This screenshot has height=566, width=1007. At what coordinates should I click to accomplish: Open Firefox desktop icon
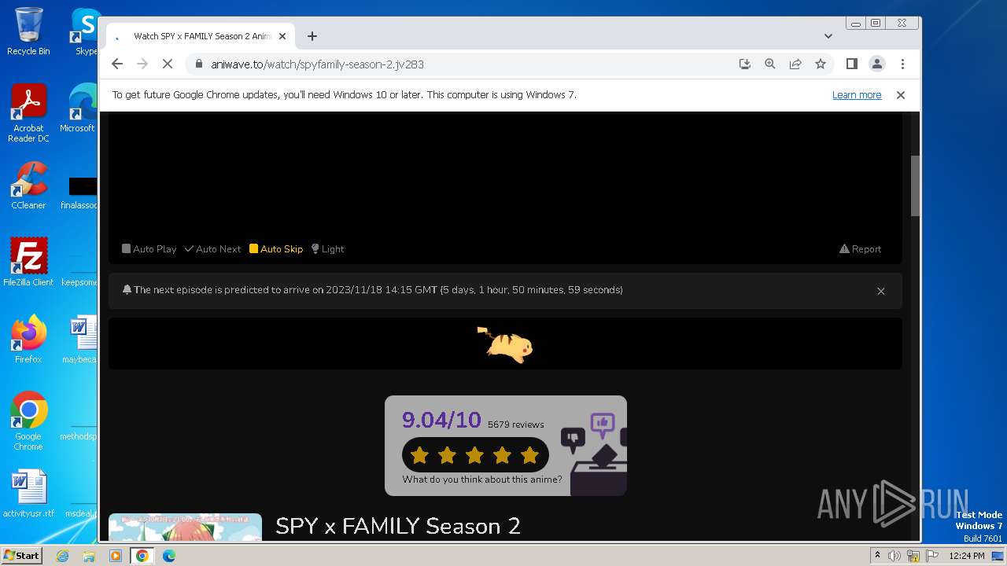(28, 339)
